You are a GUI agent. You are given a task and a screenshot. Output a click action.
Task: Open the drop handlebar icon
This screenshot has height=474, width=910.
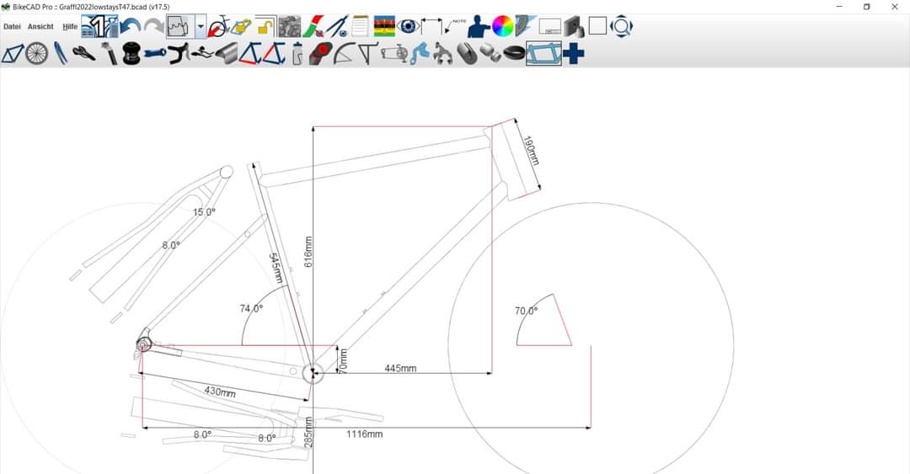(178, 55)
